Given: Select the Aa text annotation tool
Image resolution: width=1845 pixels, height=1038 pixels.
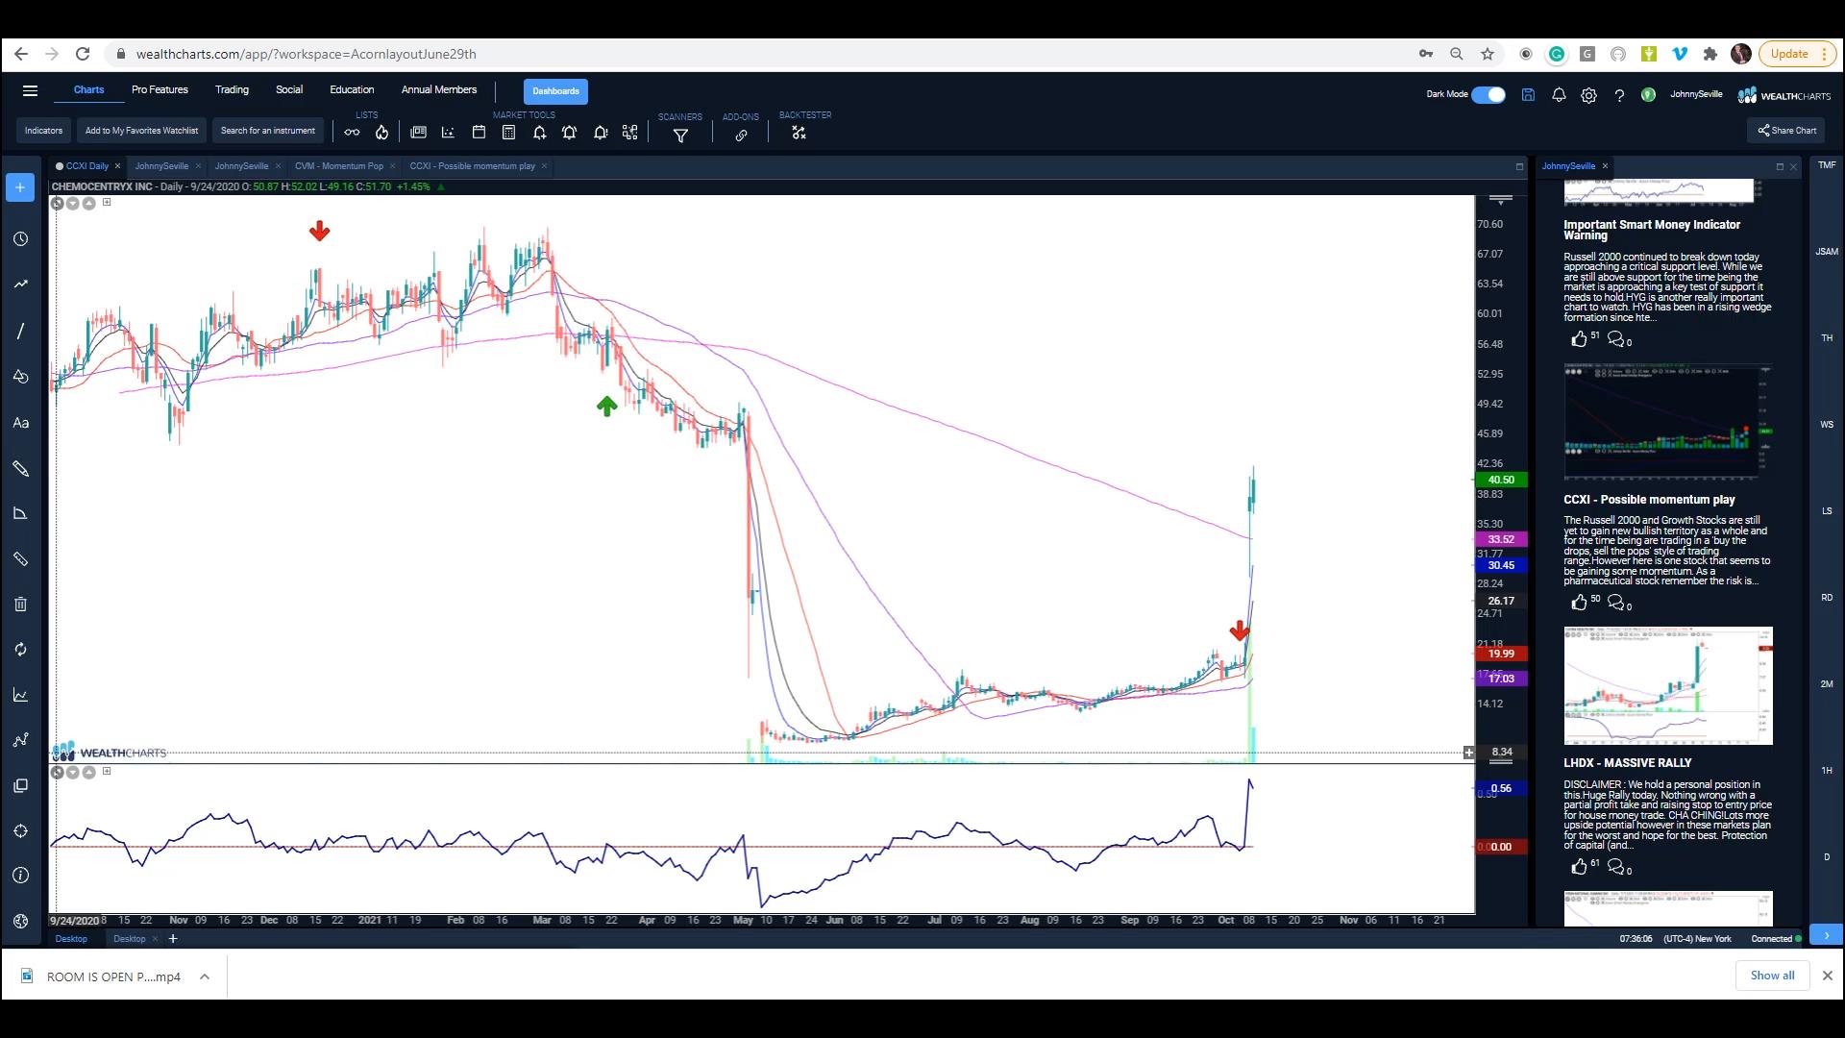Looking at the screenshot, I should coord(20,423).
